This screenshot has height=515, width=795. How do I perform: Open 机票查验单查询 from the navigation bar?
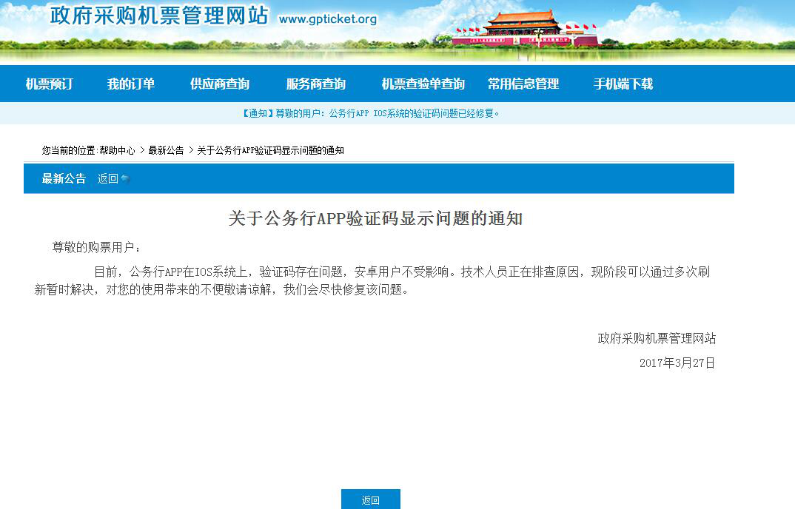pyautogui.click(x=422, y=84)
